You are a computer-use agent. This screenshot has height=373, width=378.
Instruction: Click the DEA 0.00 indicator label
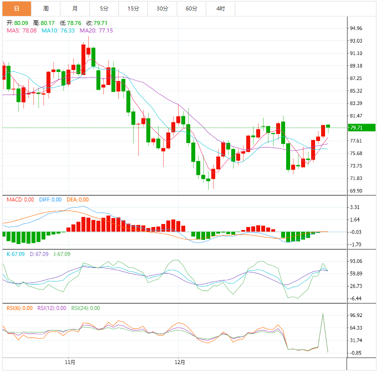(77, 199)
